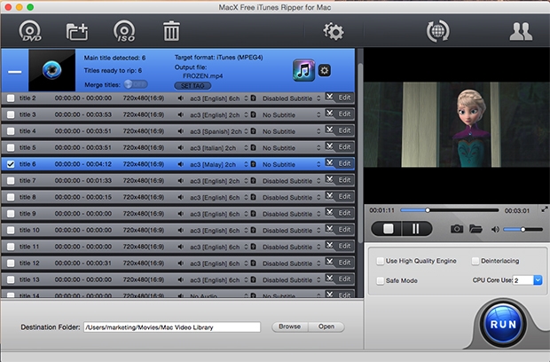550x362 pixels.
Task: Enable Use High Quality Engine
Action: (x=381, y=261)
